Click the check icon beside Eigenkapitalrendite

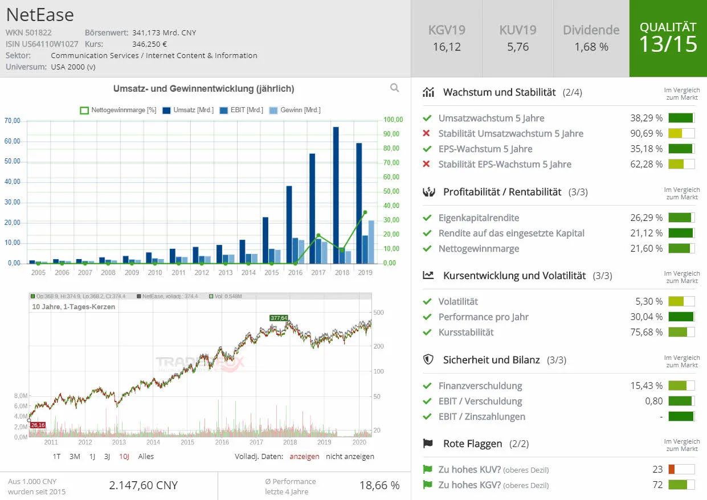[427, 218]
